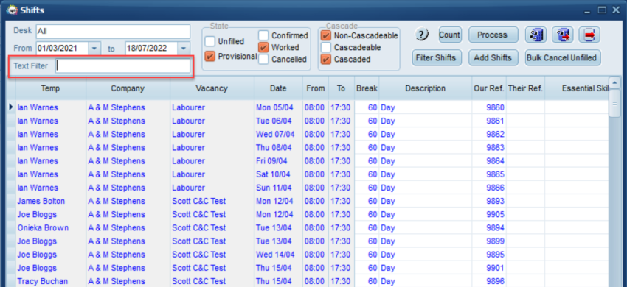Click the database refresh icon button

point(536,35)
